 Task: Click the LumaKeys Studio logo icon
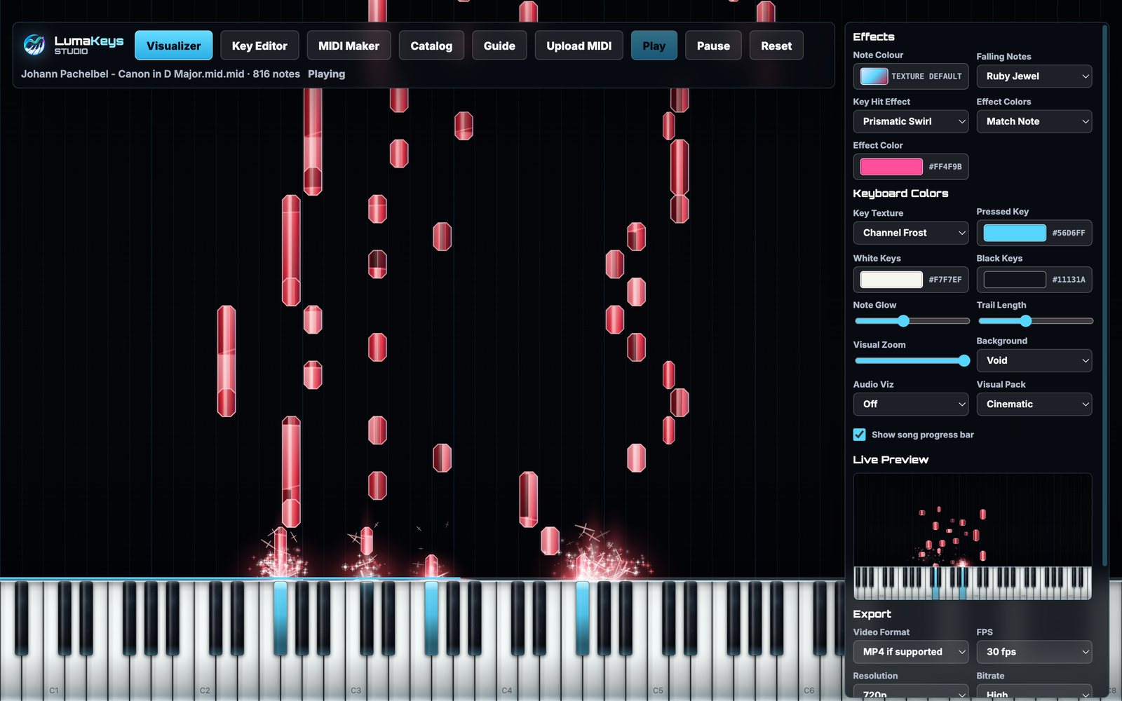click(x=34, y=46)
